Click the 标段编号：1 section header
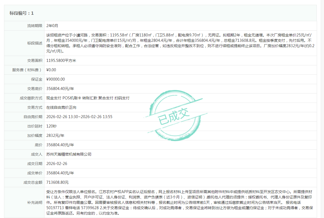The width and height of the screenshot is (324, 218). point(22,13)
